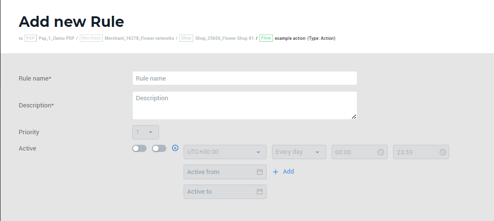The image size is (494, 221).
Task: Expand the UTC+00:00 timezone dropdown
Action: click(x=225, y=152)
